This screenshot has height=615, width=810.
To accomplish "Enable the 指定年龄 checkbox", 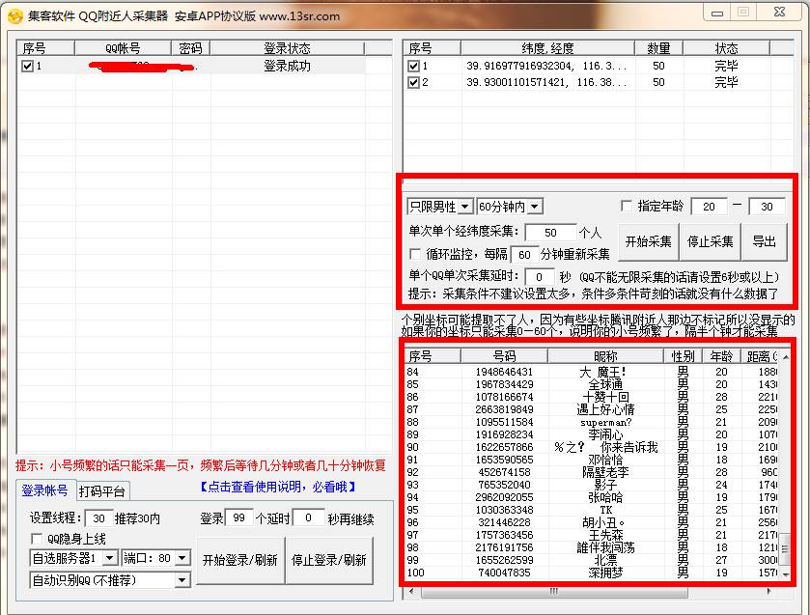I will 627,207.
